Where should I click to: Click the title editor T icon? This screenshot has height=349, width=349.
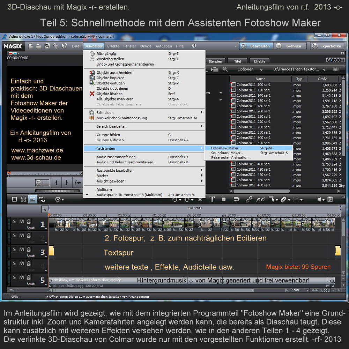pyautogui.click(x=212, y=199)
